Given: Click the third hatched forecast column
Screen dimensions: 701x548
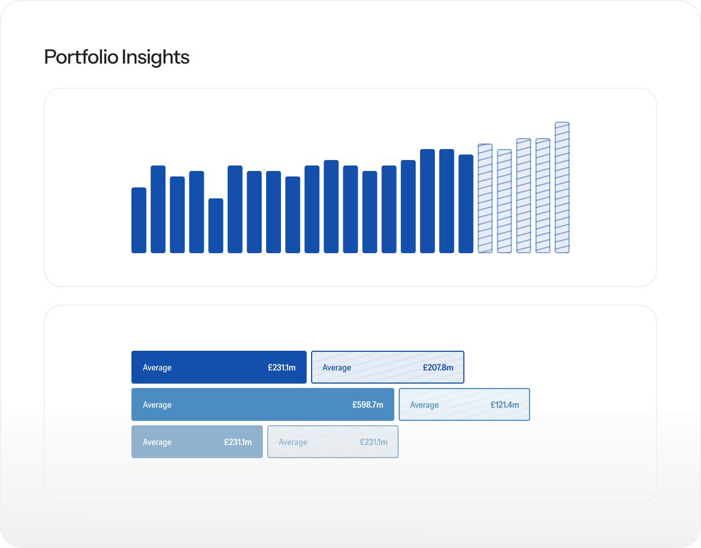Looking at the screenshot, I should 524,196.
